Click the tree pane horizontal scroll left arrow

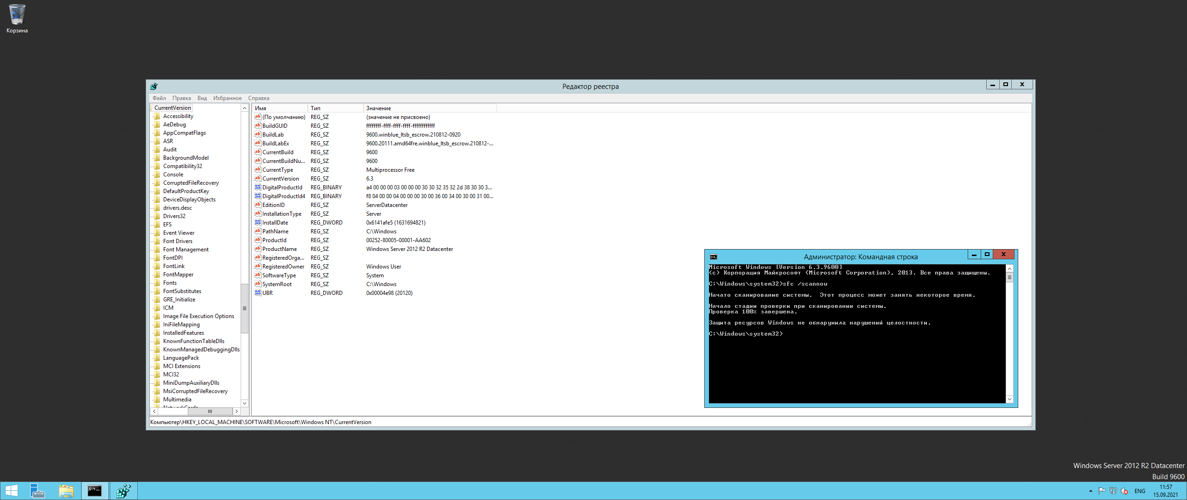(x=154, y=411)
